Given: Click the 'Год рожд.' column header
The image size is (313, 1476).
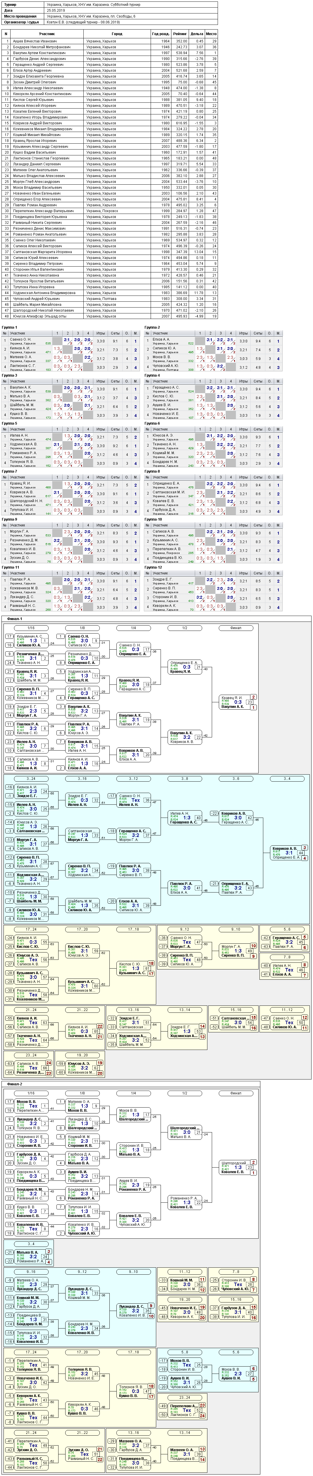Looking at the screenshot, I should pos(161,34).
